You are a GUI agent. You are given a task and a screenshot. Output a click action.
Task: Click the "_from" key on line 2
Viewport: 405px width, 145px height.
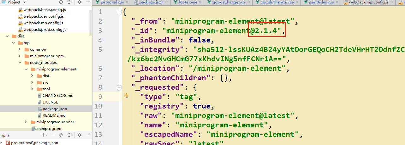click(146, 21)
